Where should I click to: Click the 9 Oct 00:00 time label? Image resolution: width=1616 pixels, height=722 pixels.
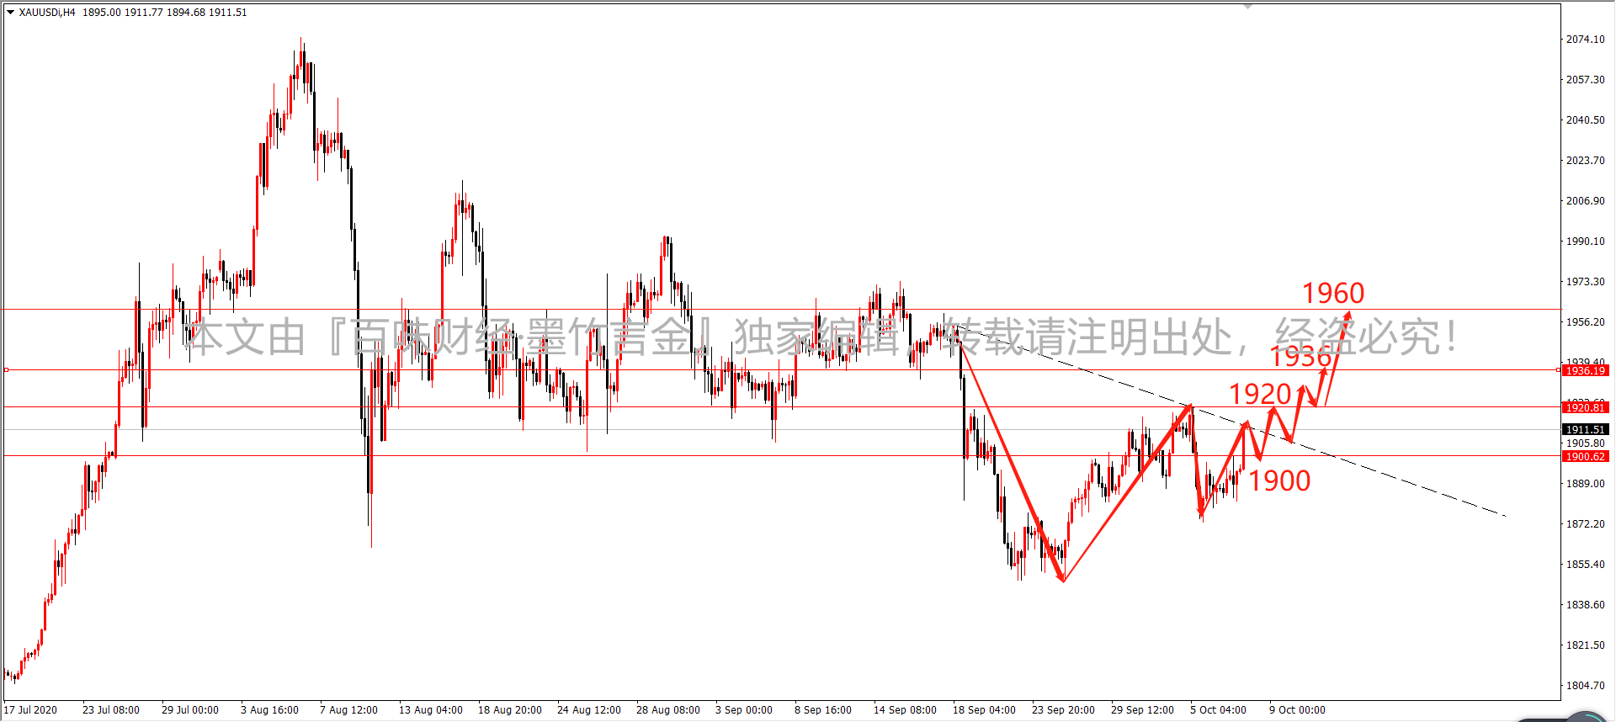(x=1297, y=710)
